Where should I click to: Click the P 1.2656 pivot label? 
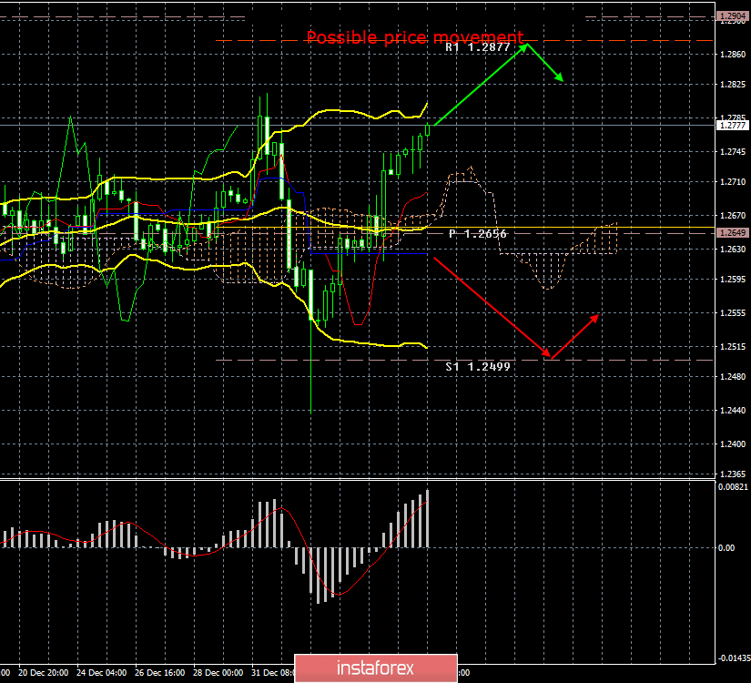[x=478, y=234]
